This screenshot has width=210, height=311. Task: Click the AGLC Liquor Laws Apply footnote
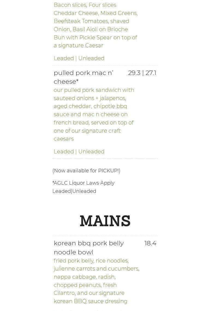pos(83,183)
